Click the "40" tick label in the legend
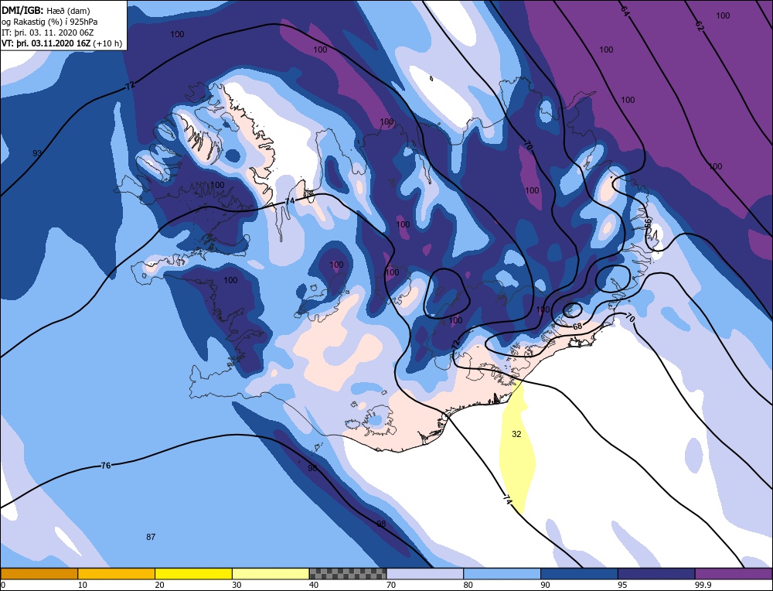Image resolution: width=773 pixels, height=591 pixels. click(314, 585)
